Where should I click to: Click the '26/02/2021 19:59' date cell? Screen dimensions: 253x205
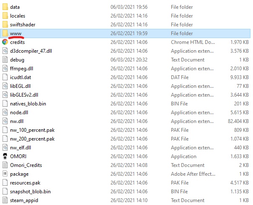tap(129, 33)
